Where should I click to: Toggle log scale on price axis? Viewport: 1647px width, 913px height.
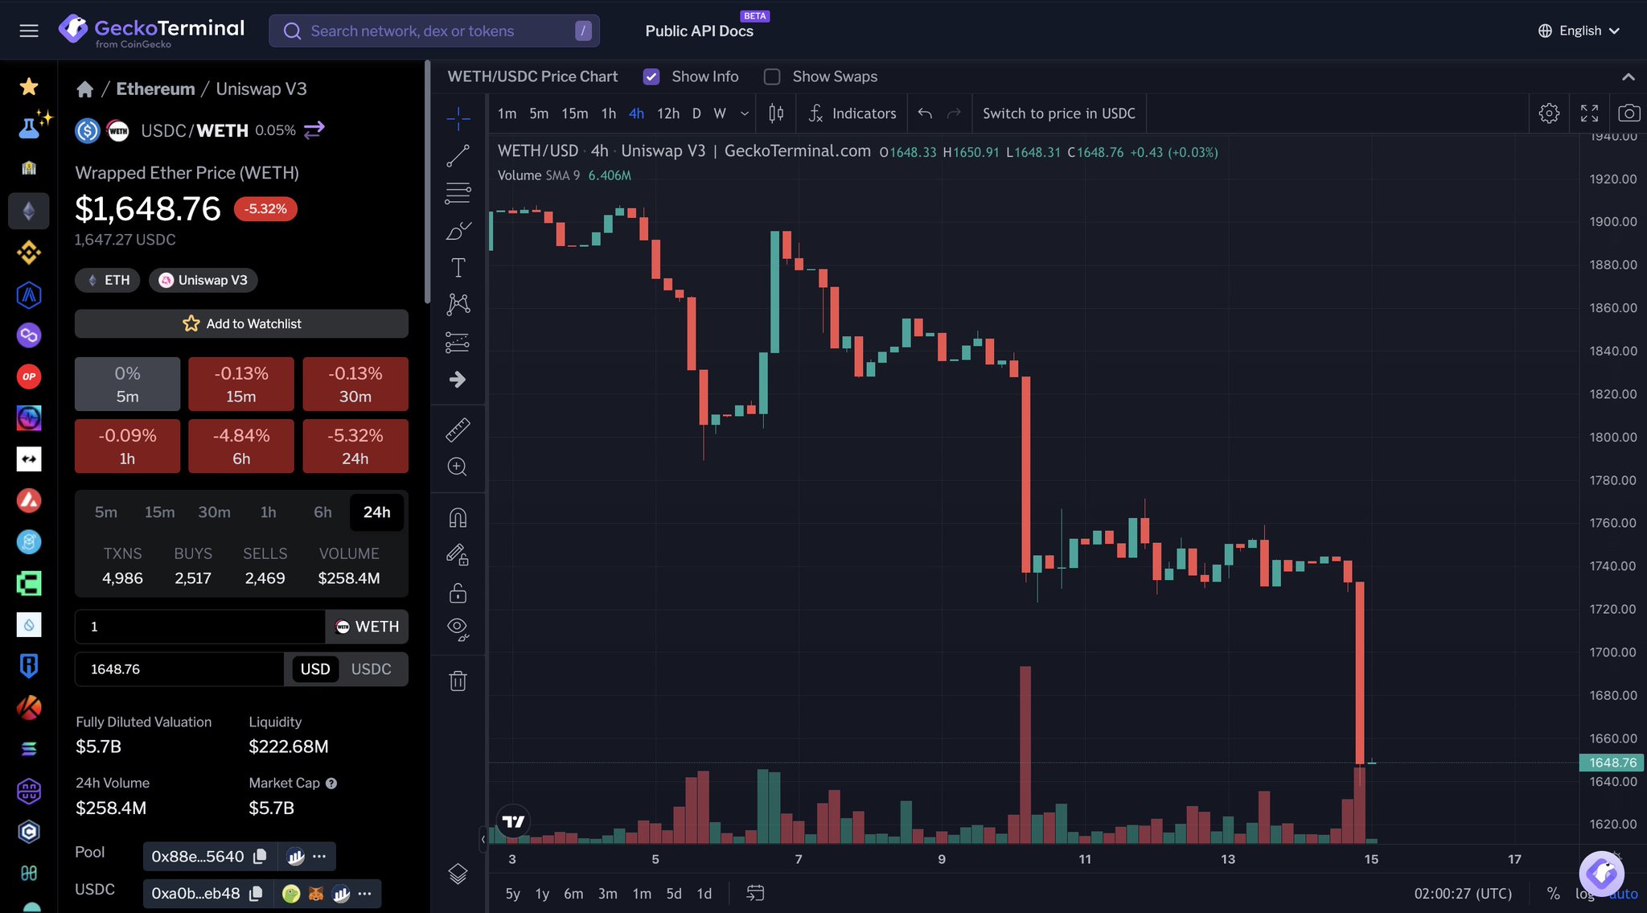tap(1584, 893)
